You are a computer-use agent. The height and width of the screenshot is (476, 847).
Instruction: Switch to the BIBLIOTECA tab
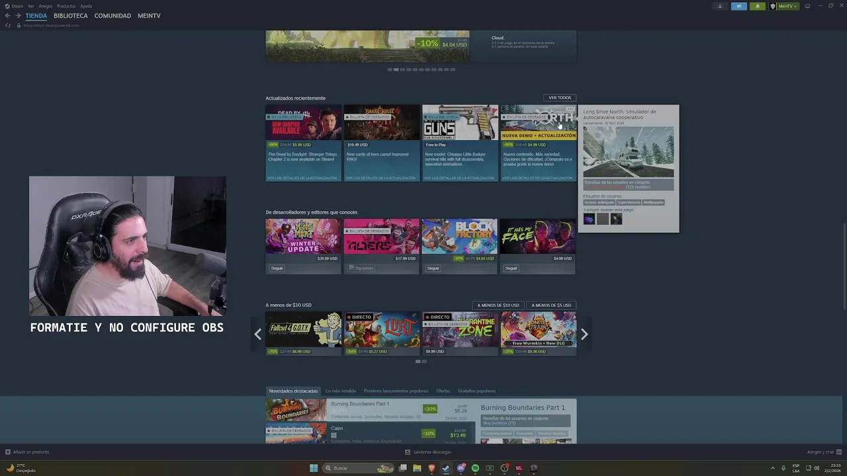(x=71, y=16)
